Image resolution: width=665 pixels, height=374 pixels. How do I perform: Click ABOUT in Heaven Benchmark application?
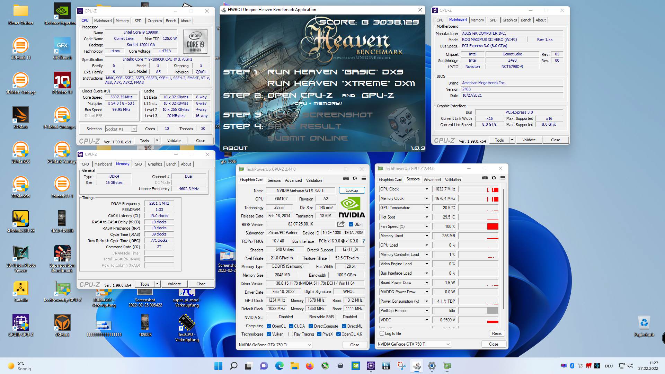235,148
